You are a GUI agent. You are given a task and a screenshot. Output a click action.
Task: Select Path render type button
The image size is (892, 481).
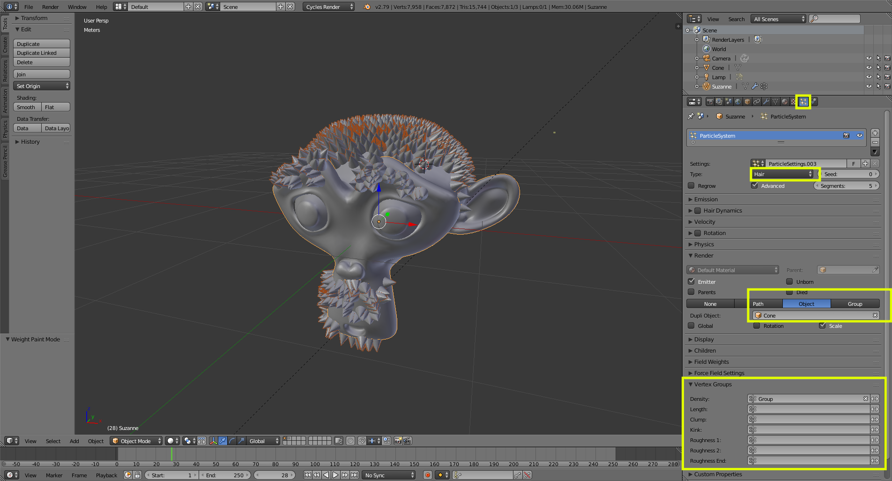tap(758, 303)
